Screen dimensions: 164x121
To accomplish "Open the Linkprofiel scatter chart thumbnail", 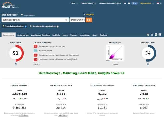I will [115, 53].
